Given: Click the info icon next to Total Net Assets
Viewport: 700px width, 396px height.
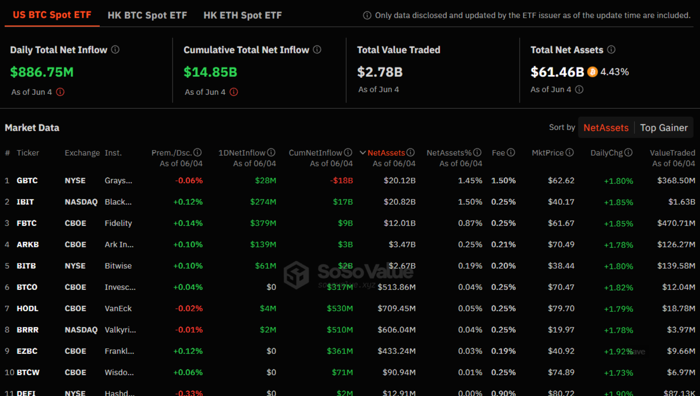Looking at the screenshot, I should point(611,50).
